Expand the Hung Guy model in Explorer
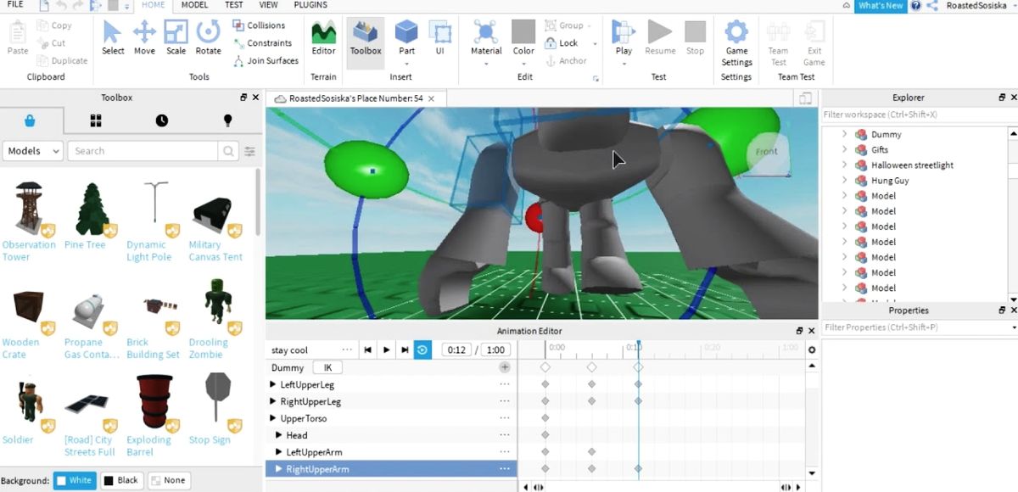Image resolution: width=1018 pixels, height=492 pixels. click(x=844, y=180)
